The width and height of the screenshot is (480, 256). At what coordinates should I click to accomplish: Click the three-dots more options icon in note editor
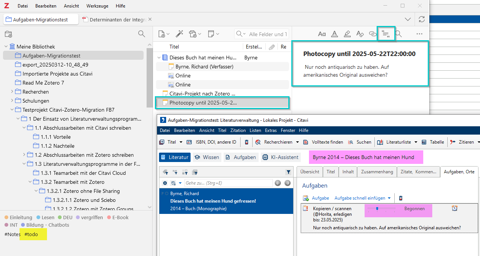419,34
